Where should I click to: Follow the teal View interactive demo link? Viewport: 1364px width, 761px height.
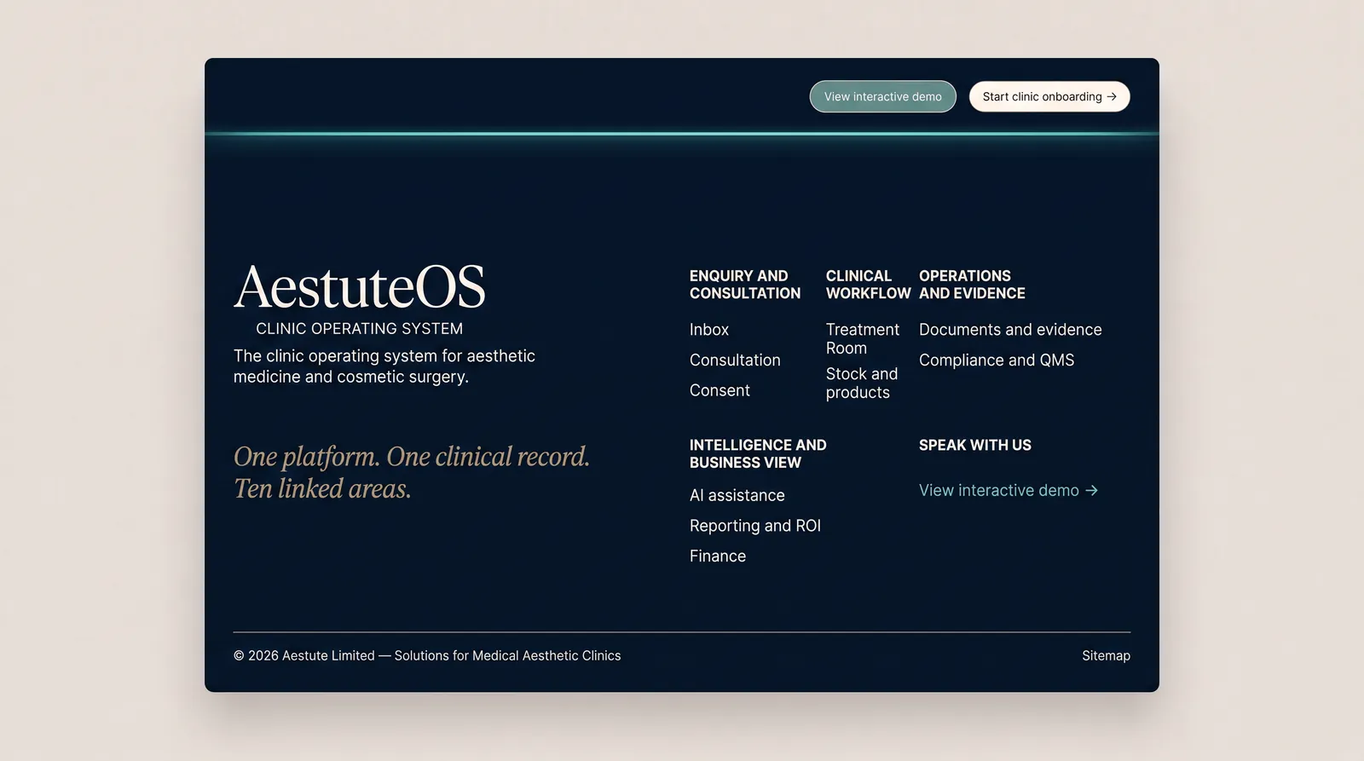click(x=1009, y=490)
